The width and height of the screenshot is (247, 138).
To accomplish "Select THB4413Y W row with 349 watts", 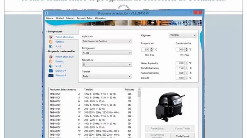I will point(93,112).
